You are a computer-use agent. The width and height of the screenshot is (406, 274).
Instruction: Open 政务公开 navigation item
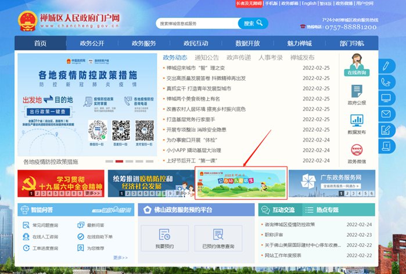click(x=92, y=43)
